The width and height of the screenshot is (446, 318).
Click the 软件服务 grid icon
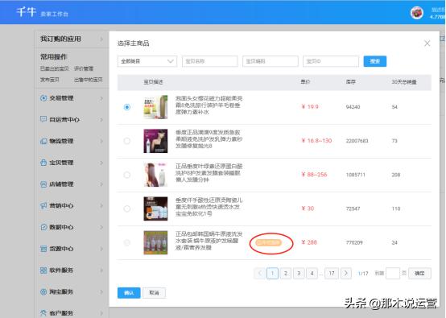[x=43, y=271]
